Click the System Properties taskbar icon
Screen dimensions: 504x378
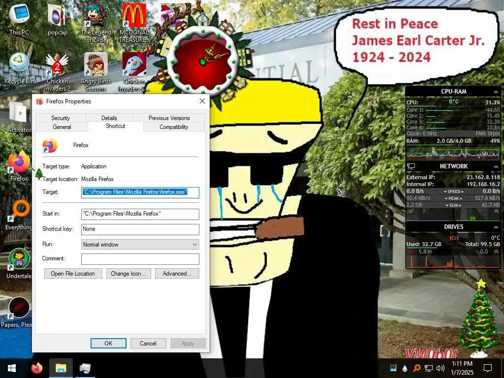click(85, 368)
